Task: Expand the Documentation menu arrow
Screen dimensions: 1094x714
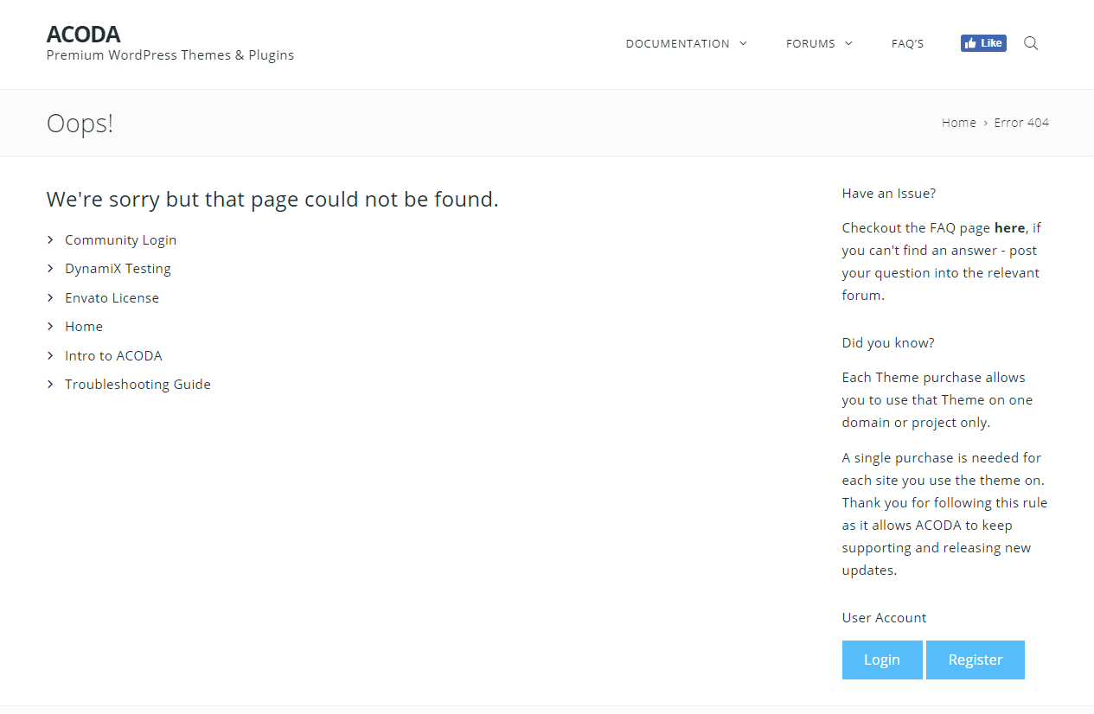Action: tap(743, 43)
